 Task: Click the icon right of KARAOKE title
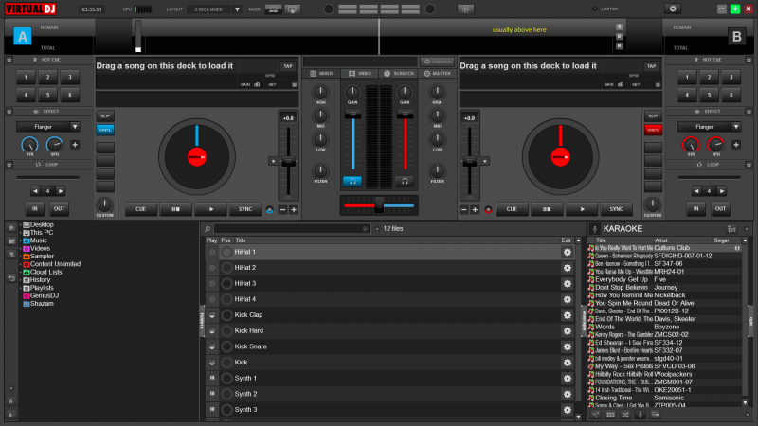(731, 229)
